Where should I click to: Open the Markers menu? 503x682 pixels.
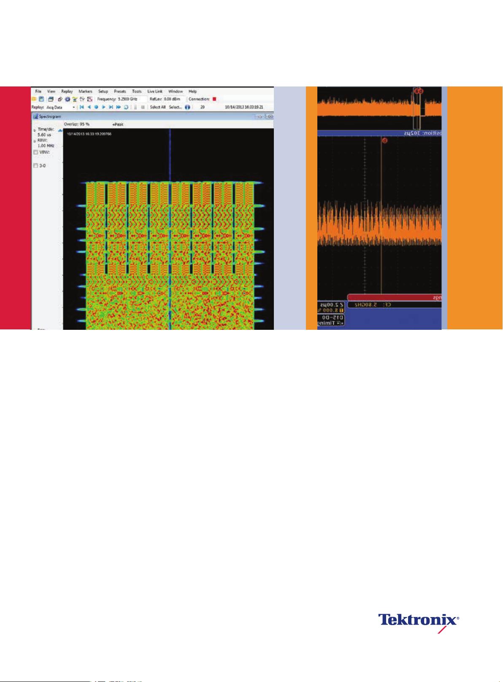(x=85, y=92)
